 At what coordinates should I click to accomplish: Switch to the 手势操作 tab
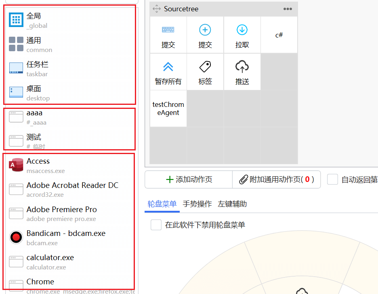click(x=197, y=204)
